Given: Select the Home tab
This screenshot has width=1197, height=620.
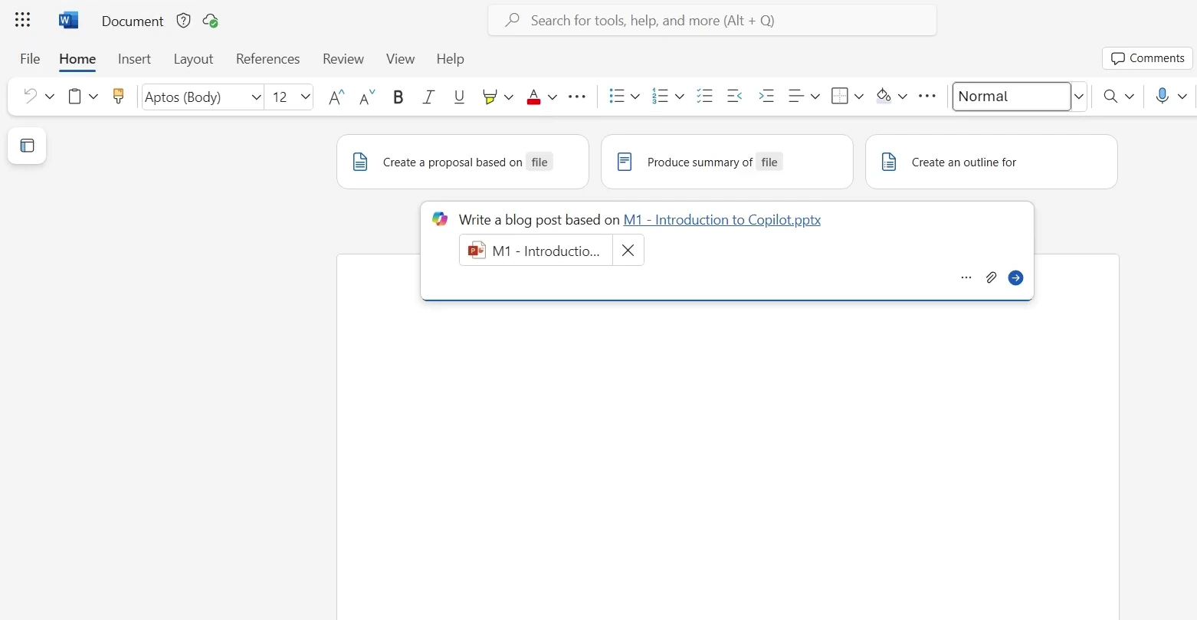Looking at the screenshot, I should 77,59.
